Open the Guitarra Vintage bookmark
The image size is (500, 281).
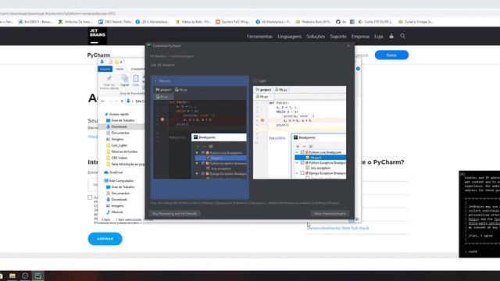pos(416,22)
